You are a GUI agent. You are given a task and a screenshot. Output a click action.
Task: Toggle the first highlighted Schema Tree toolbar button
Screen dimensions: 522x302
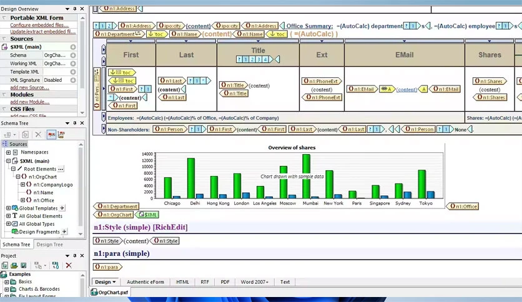point(51,134)
